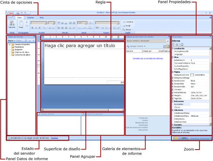Click Combinar in Diseño group
The height and width of the screenshot is (161, 213).
128,22
